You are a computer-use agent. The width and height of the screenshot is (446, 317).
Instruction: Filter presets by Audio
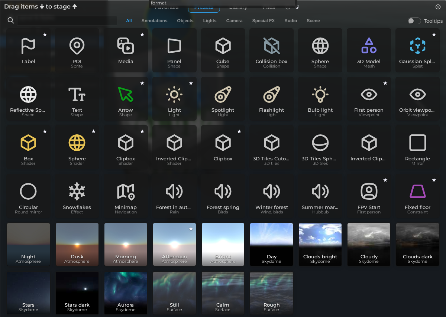pyautogui.click(x=291, y=21)
